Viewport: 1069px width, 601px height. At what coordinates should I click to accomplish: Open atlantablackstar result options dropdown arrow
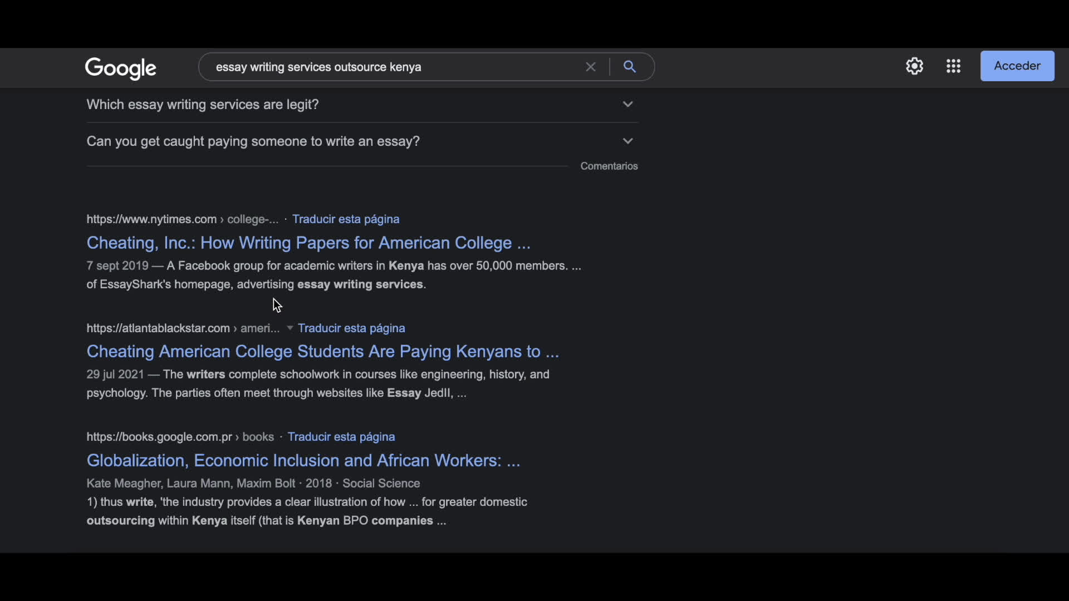coord(290,328)
